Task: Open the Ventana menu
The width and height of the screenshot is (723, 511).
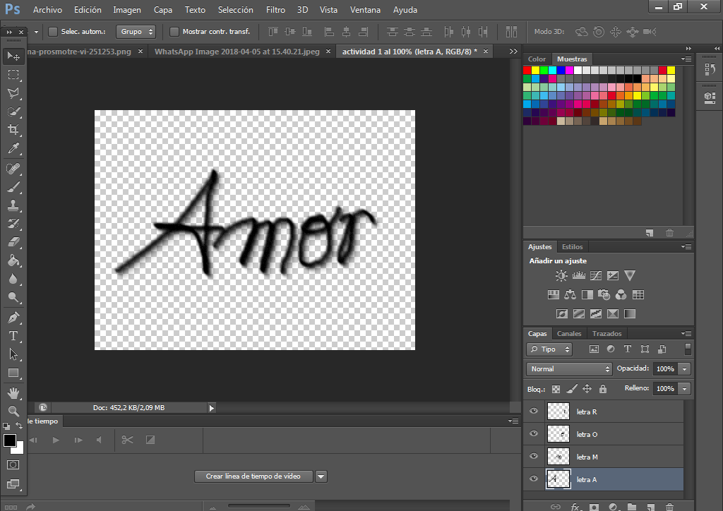Action: pos(365,10)
